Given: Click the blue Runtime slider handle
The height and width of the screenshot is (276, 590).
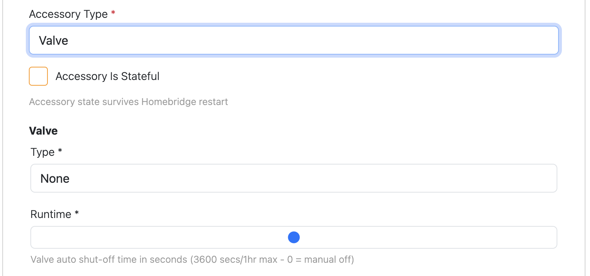Looking at the screenshot, I should (x=294, y=237).
